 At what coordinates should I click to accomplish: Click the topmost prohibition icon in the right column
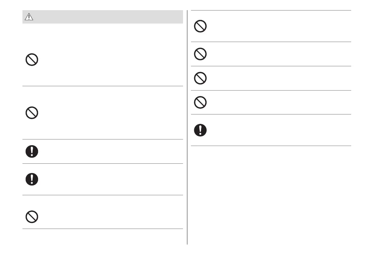(200, 26)
